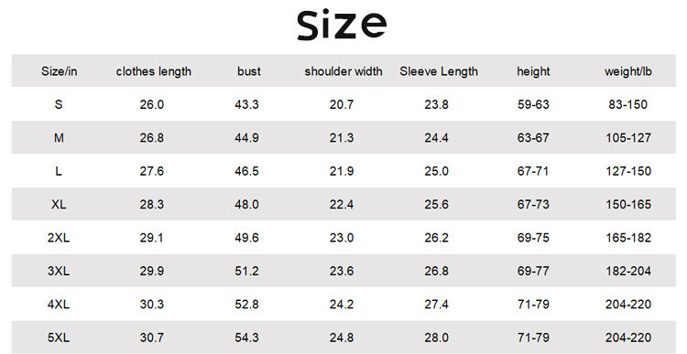Select the weight/lb column header

[x=628, y=71]
